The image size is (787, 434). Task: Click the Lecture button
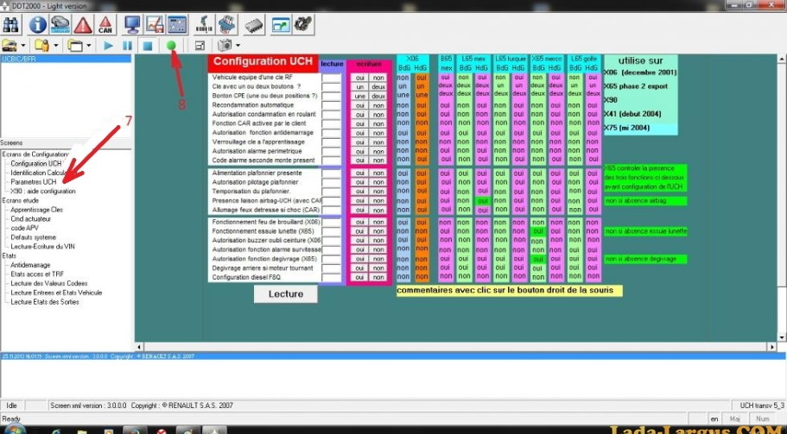tap(286, 294)
